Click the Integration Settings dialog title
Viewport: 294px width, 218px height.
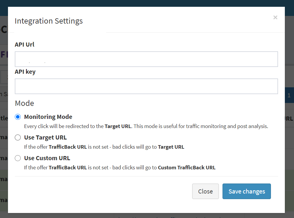pyautogui.click(x=49, y=21)
